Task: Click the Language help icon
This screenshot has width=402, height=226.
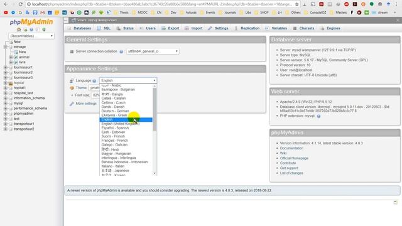Action: pos(94,81)
